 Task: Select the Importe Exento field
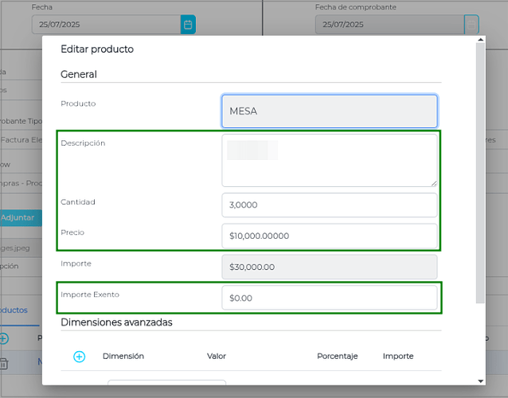329,298
